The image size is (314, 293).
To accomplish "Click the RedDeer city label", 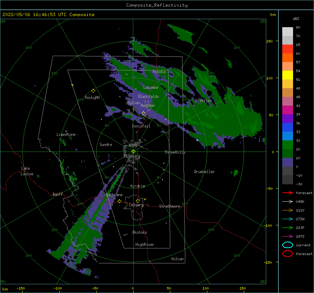I will 148,106.
